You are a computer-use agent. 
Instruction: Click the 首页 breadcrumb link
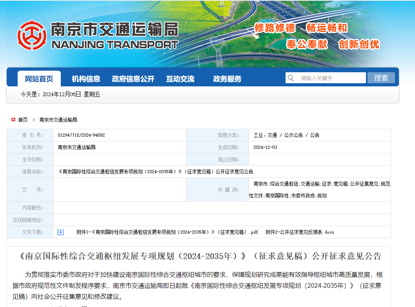click(x=23, y=120)
